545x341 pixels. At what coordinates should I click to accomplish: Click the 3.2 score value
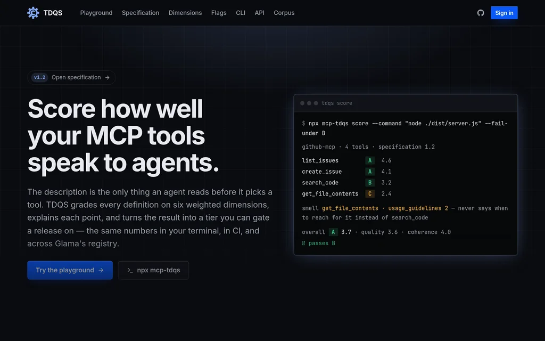click(x=386, y=183)
